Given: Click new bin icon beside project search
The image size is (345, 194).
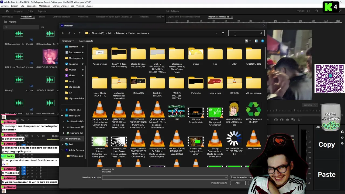Looking at the screenshot, I should [x=43, y=27].
